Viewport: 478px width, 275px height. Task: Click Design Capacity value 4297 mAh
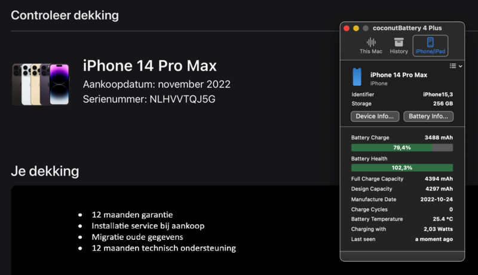click(439, 189)
